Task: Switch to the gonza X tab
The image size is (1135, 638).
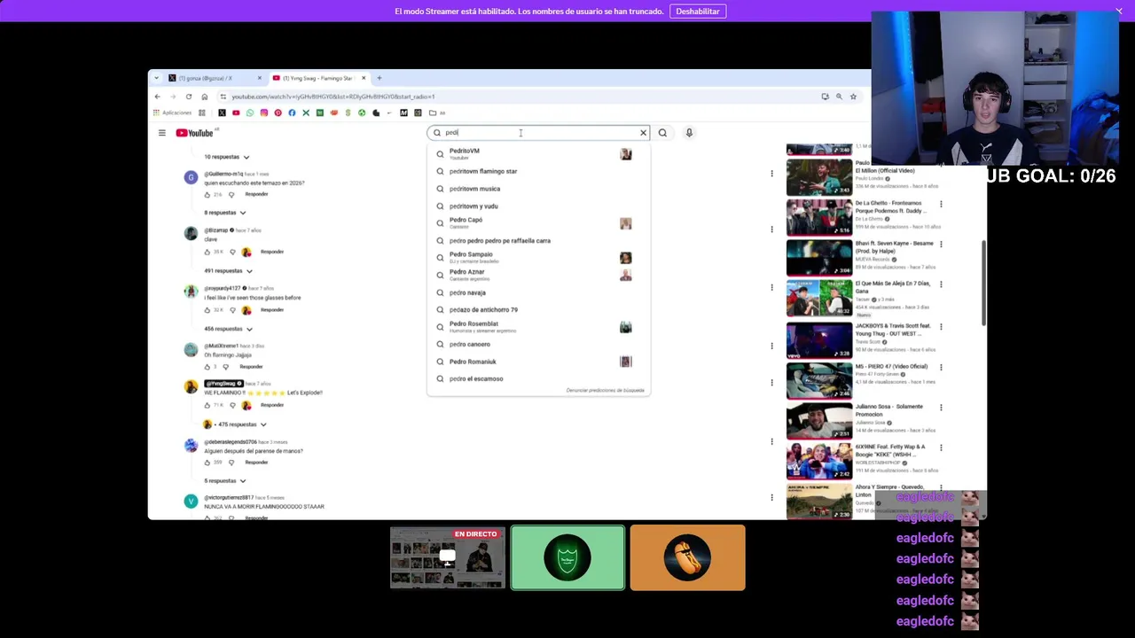Action: [215, 78]
